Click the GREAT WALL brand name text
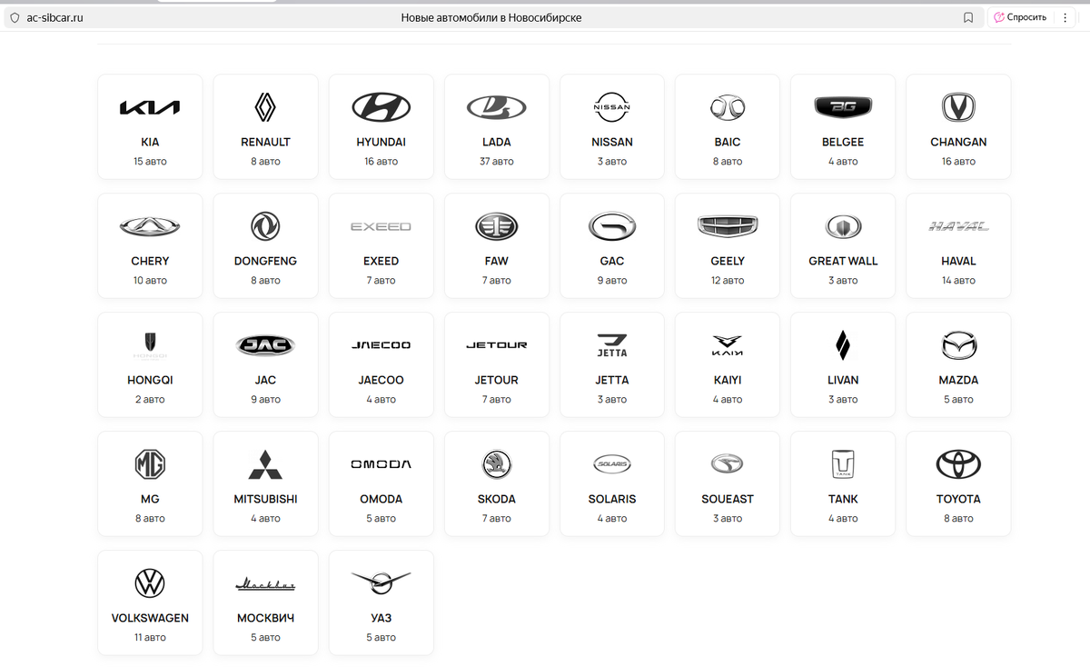The height and width of the screenshot is (667, 1090). tap(843, 261)
